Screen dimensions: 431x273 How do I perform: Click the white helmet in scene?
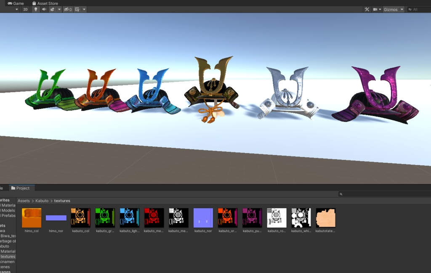288,95
